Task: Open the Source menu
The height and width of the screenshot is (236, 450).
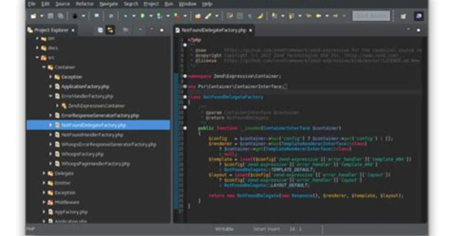Action: (x=62, y=4)
